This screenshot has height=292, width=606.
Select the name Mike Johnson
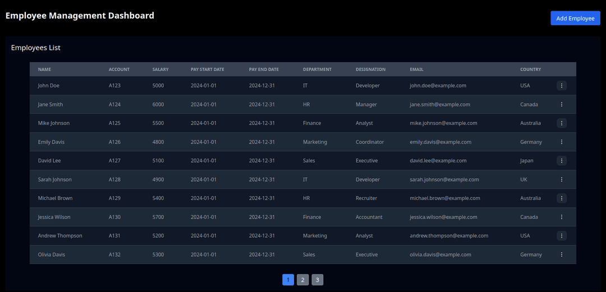[x=54, y=123]
